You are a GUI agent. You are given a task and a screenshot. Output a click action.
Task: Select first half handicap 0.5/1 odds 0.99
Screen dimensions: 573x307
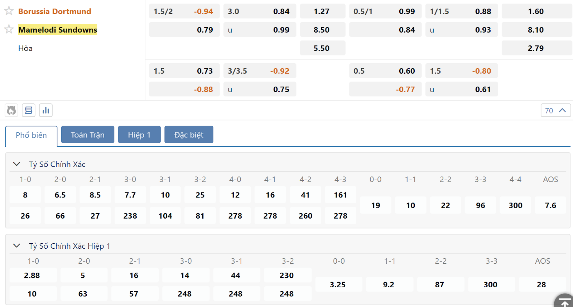point(385,11)
